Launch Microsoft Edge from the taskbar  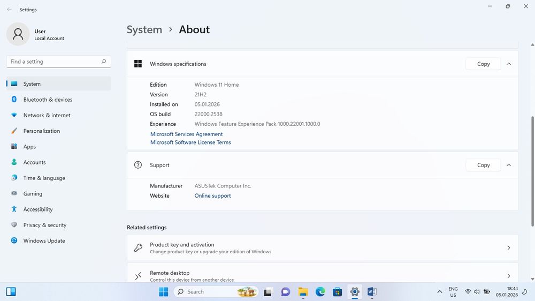point(320,292)
